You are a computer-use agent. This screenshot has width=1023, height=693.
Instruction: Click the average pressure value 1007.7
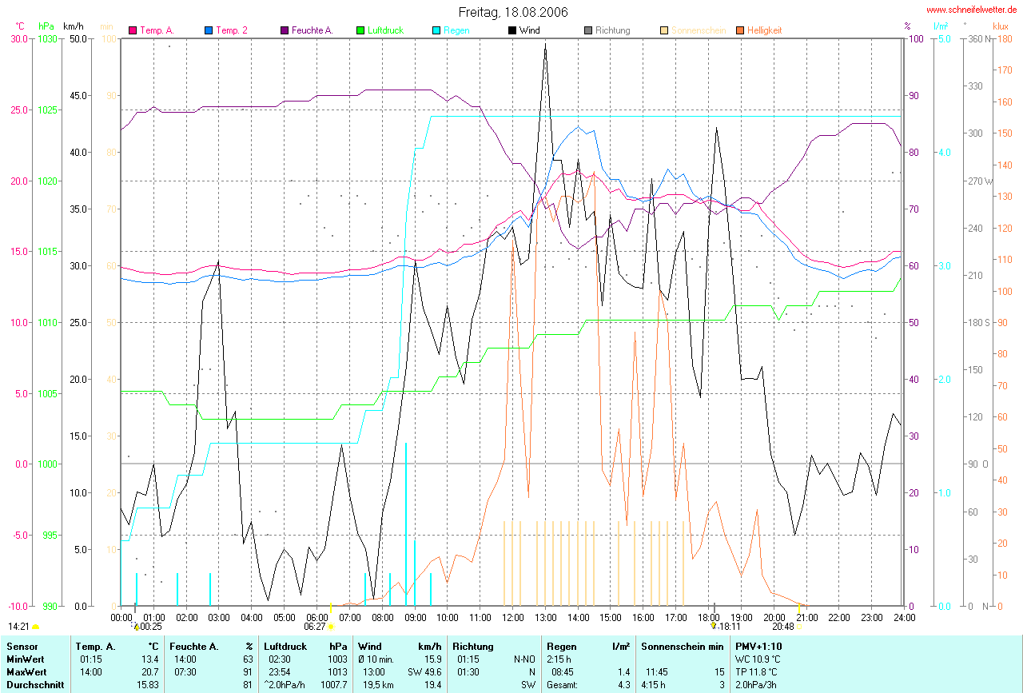pos(335,685)
